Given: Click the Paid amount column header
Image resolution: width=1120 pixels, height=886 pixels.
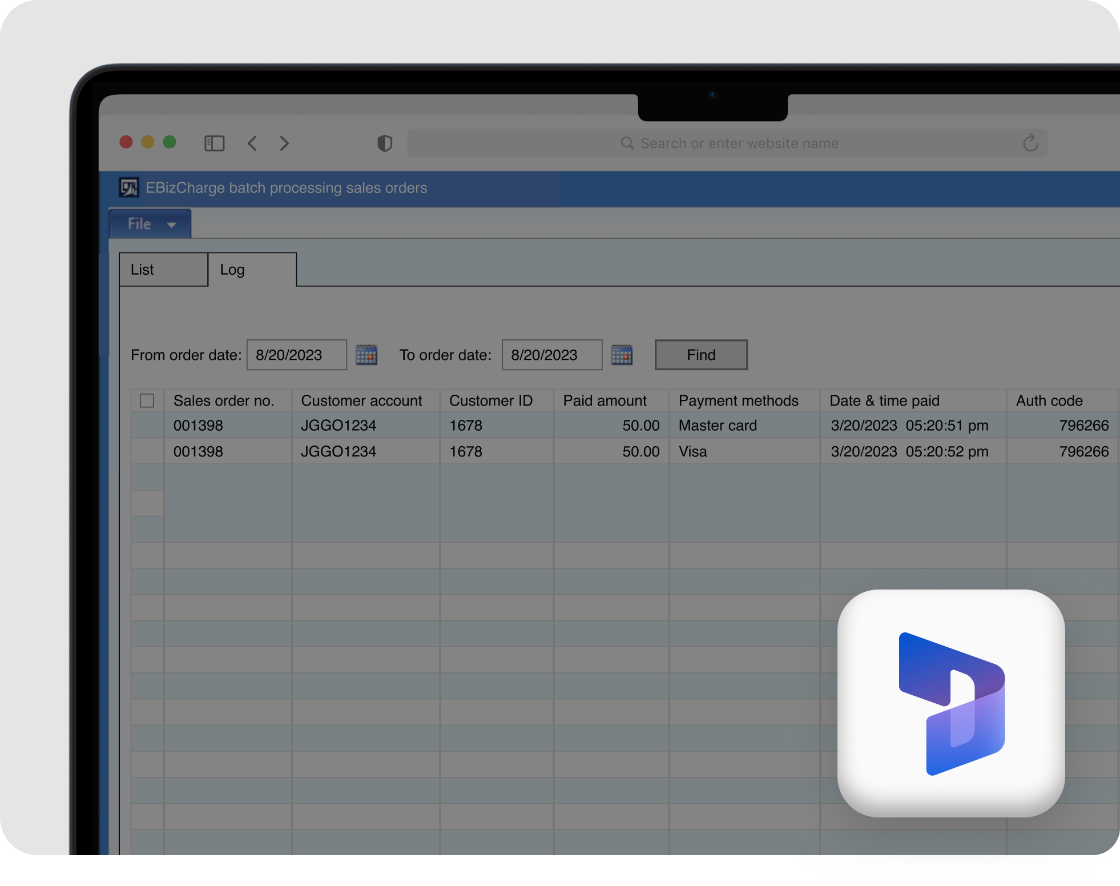Looking at the screenshot, I should coord(611,400).
